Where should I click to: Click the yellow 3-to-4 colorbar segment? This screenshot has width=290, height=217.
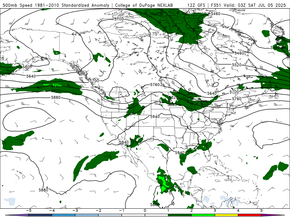(x=226, y=215)
